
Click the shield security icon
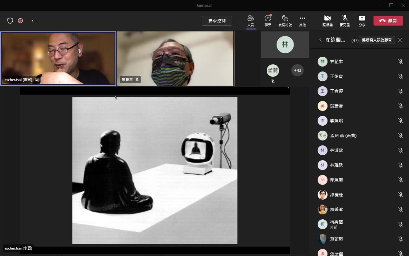tap(10, 21)
